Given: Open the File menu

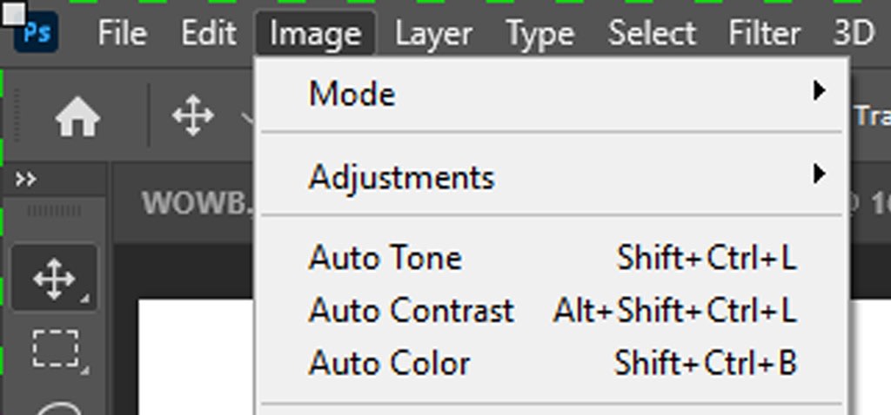Looking at the screenshot, I should click(x=121, y=33).
